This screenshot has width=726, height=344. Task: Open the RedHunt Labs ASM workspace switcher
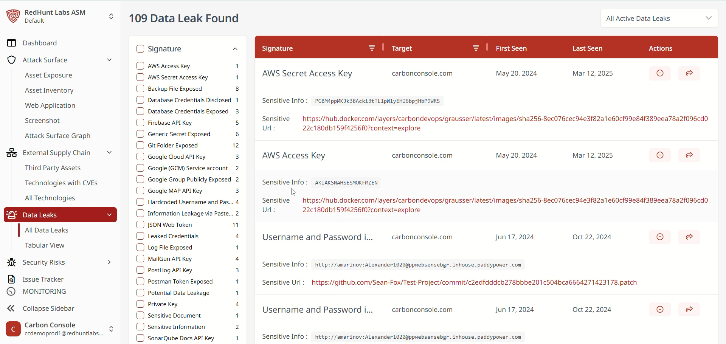[111, 16]
